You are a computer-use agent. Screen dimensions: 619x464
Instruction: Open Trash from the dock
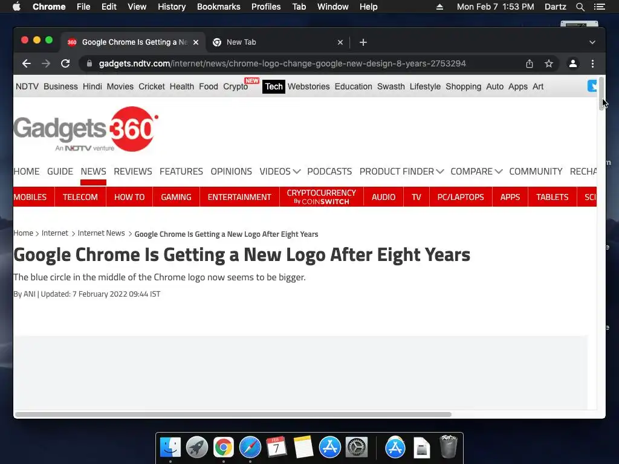[448, 446]
